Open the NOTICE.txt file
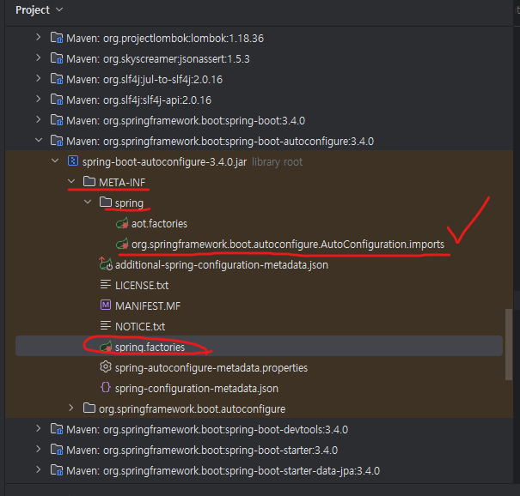 point(140,327)
